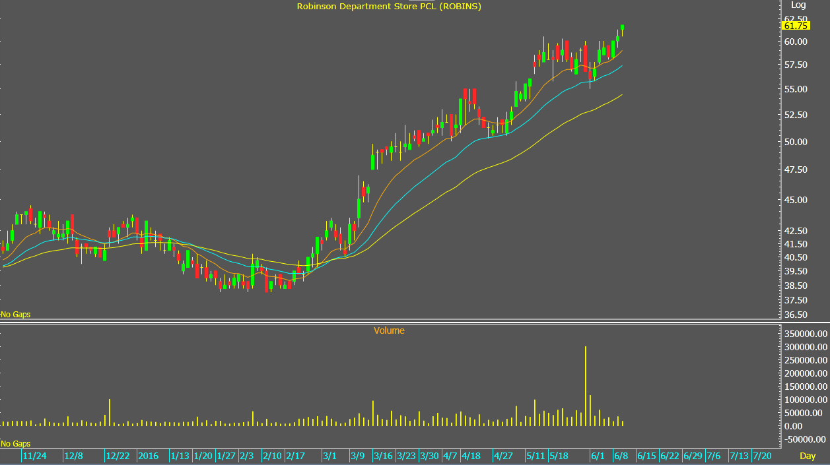830x465 pixels.
Task: Click the 3/1 date on time axis
Action: coord(329,456)
